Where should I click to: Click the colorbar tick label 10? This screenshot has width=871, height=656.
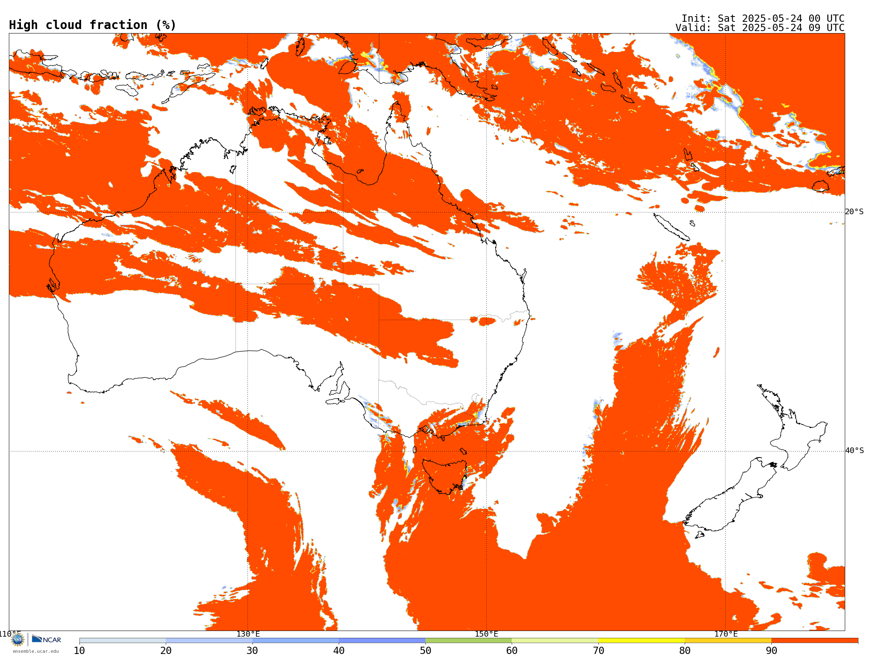tap(79, 651)
